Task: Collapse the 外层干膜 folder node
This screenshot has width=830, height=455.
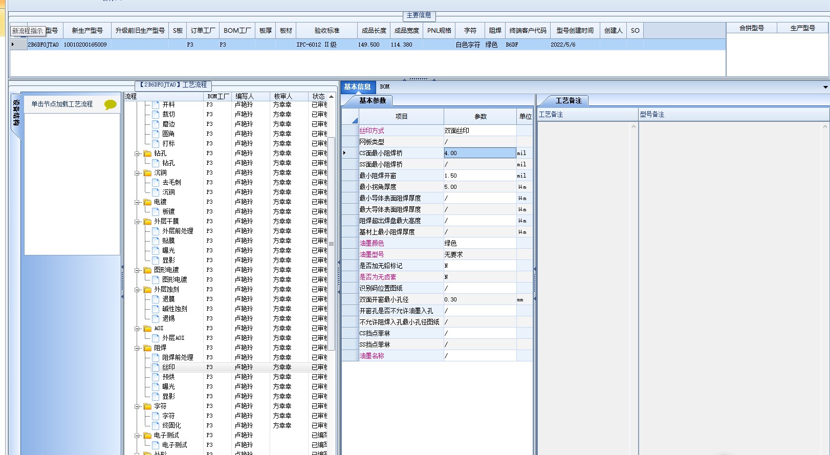Action: click(x=137, y=222)
